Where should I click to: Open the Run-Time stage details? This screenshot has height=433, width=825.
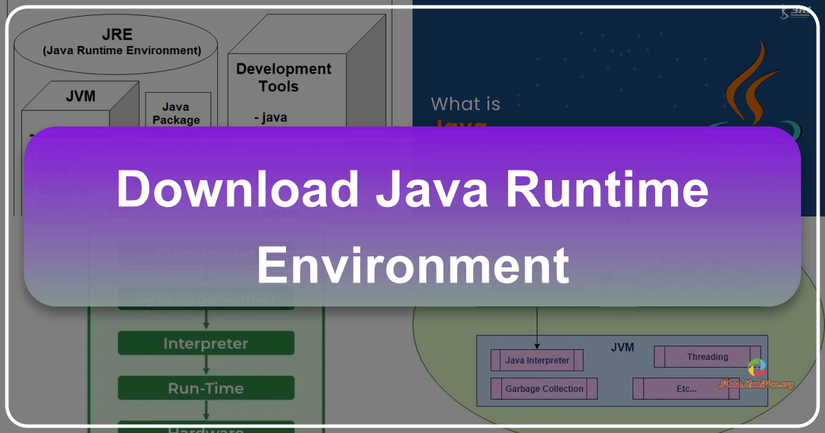tap(206, 388)
